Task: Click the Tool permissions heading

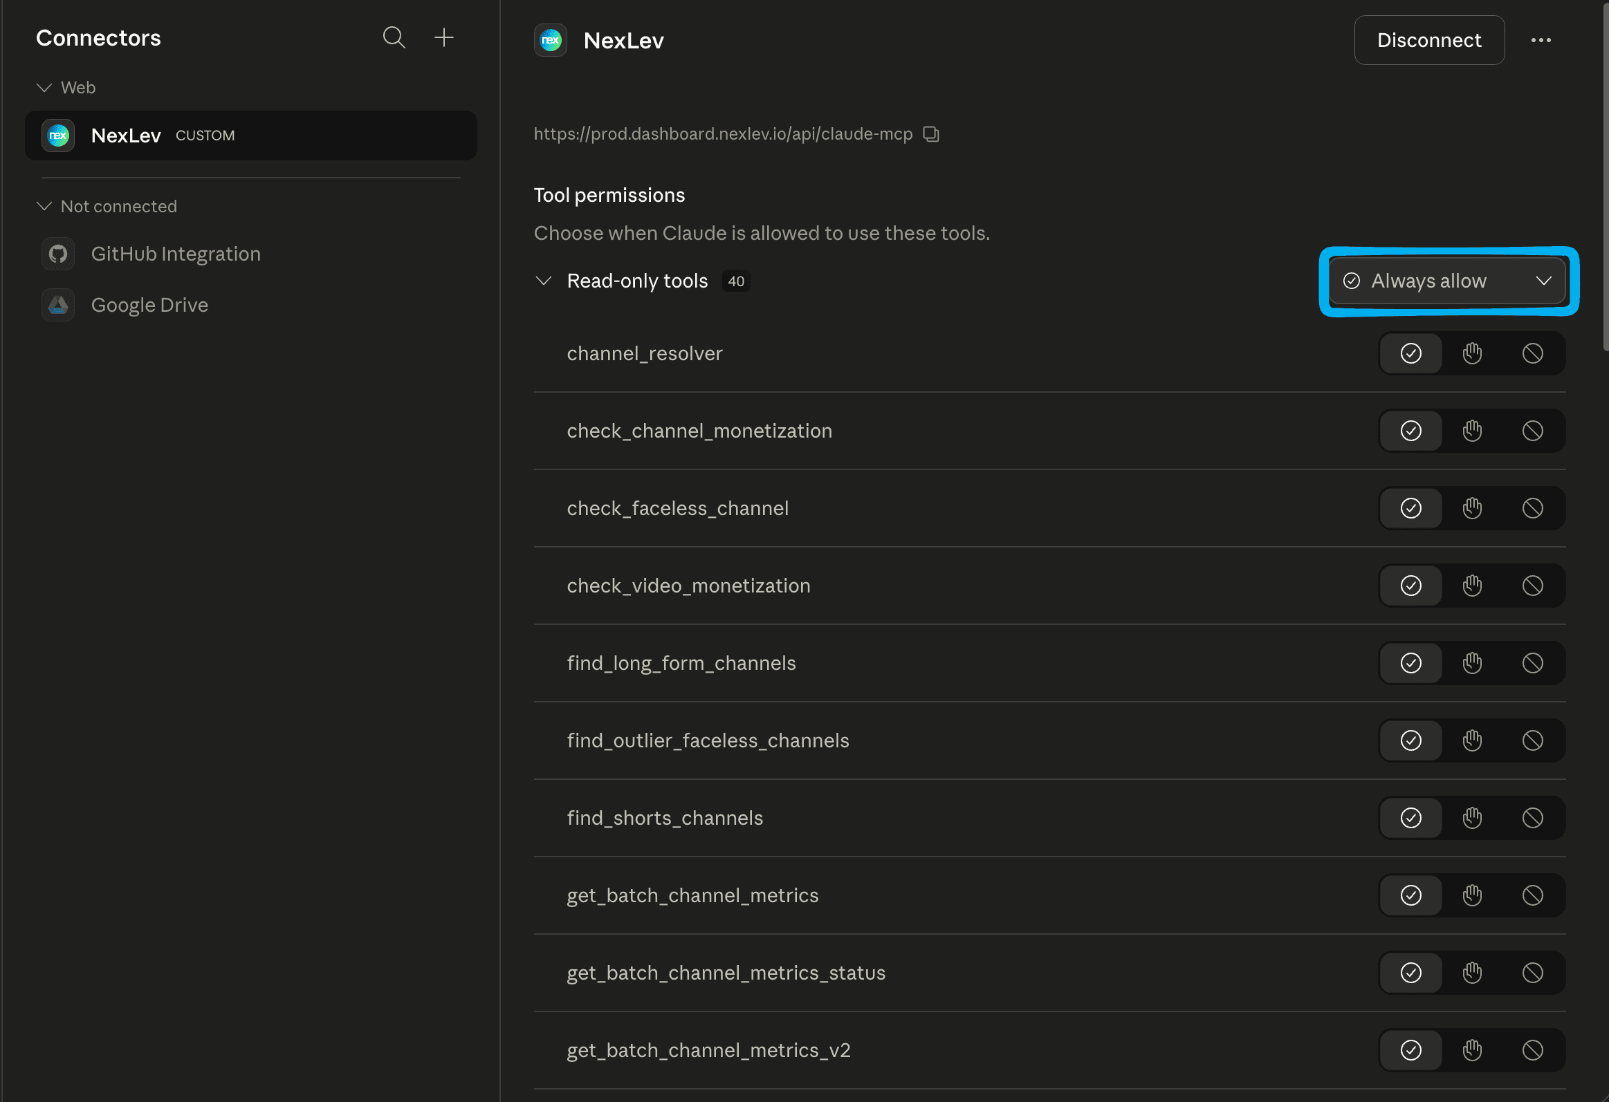Action: click(609, 195)
